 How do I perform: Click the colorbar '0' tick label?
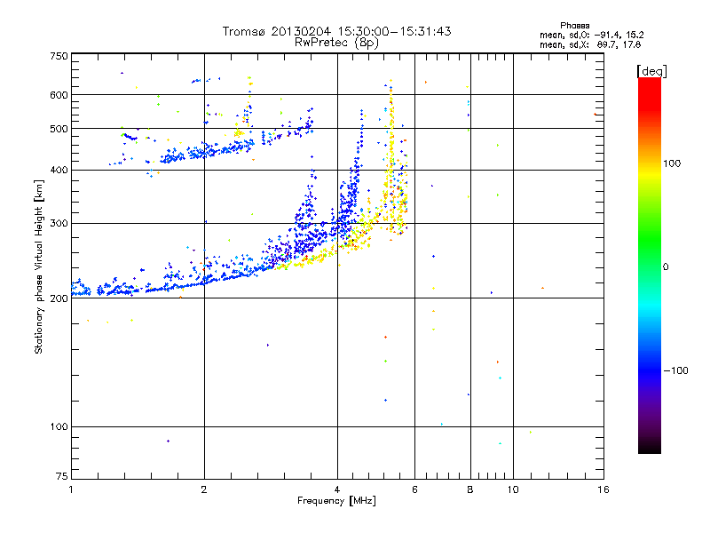[666, 267]
